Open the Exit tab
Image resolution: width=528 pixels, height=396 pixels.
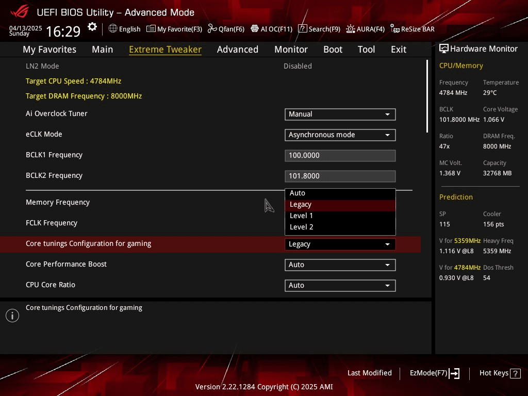coord(399,49)
